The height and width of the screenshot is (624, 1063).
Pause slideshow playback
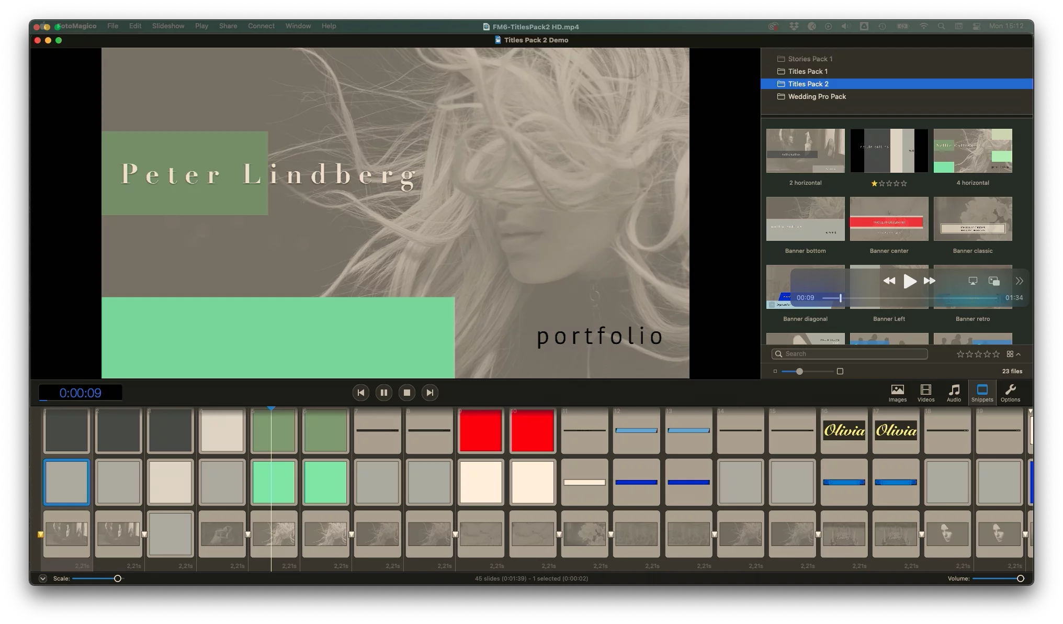click(x=383, y=393)
